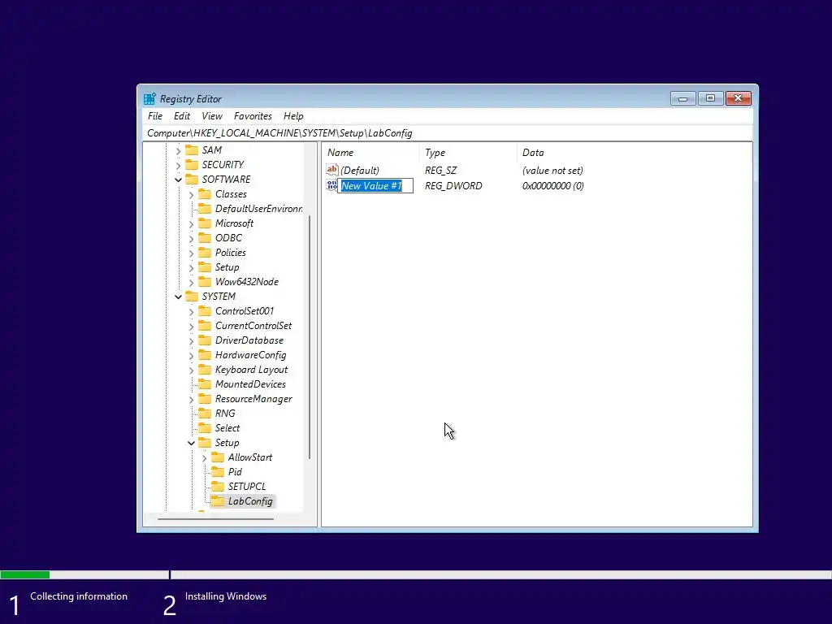832x624 pixels.
Task: Expand the SECURITY key
Action: pos(178,165)
